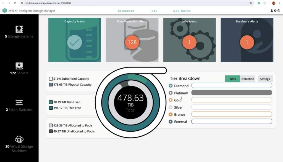Open 20 Virtual Storage Machines link
Image resolution: width=283 pixels, height=162 pixels.
[19, 148]
